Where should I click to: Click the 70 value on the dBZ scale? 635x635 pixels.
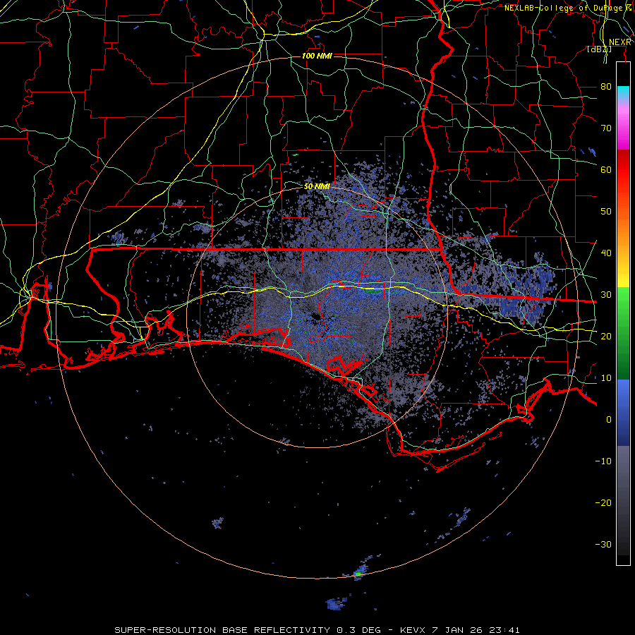pyautogui.click(x=606, y=128)
